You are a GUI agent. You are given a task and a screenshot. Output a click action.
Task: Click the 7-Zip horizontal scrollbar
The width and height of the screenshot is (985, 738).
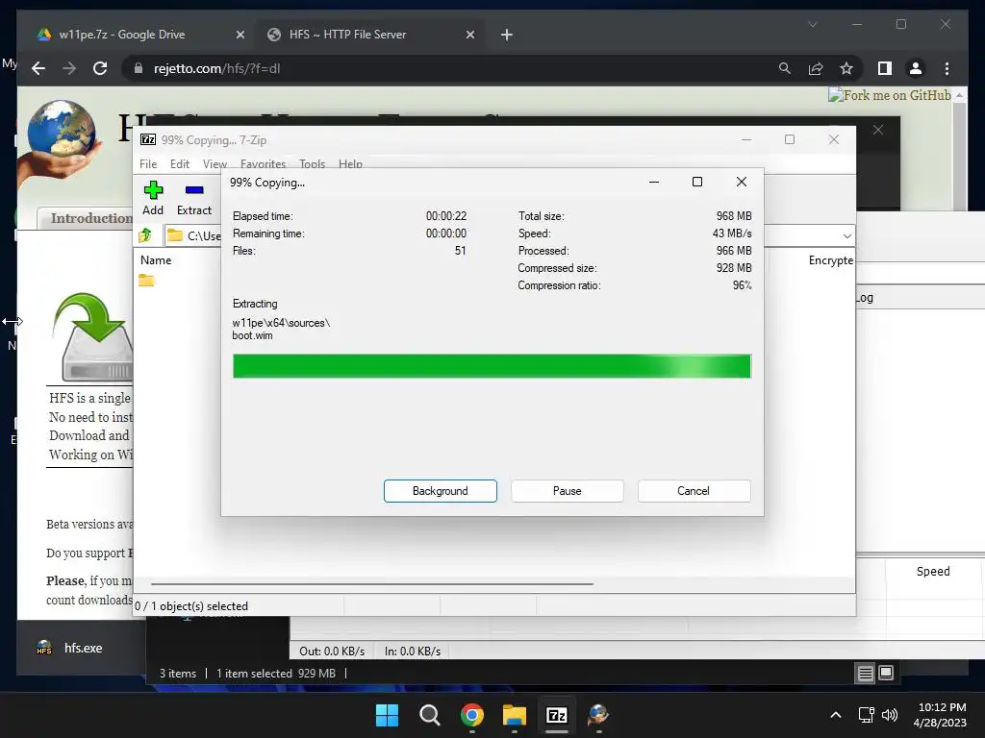pyautogui.click(x=372, y=583)
